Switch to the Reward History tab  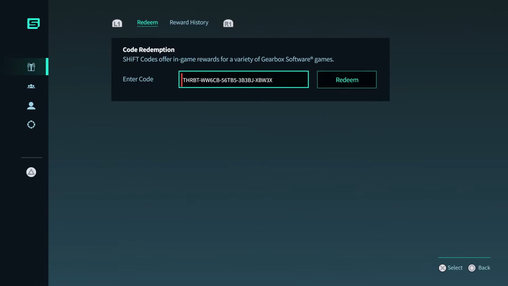189,23
